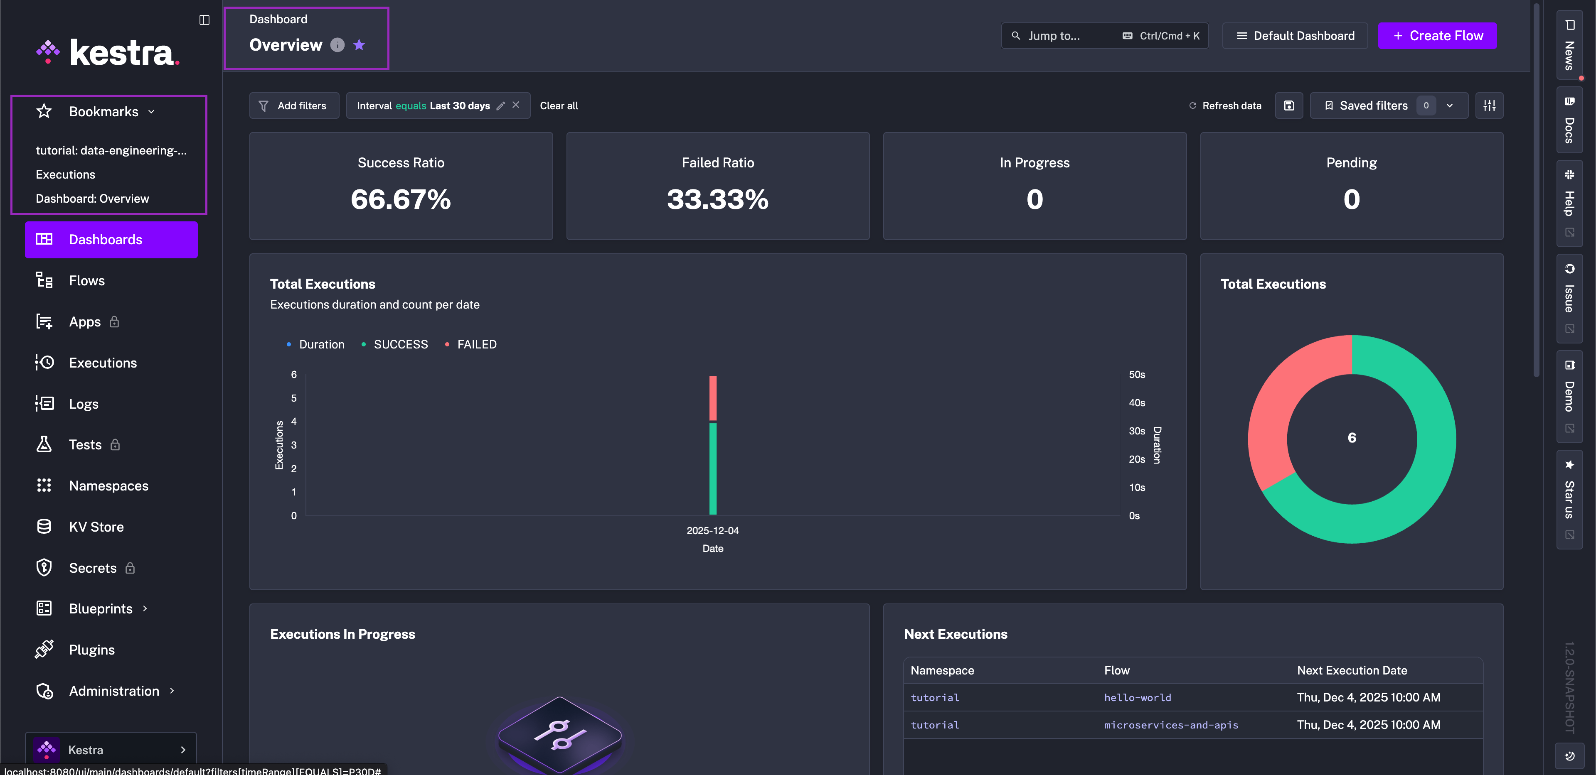The image size is (1596, 775).
Task: Open Flows in the sidebar
Action: [87, 280]
